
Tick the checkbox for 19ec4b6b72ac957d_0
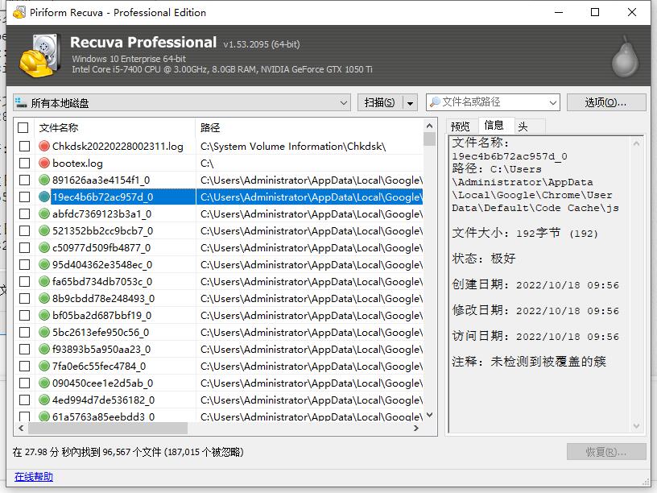(25, 197)
